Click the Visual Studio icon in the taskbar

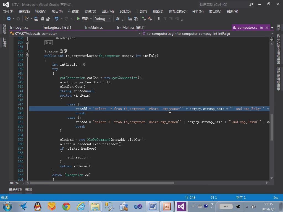point(181,206)
